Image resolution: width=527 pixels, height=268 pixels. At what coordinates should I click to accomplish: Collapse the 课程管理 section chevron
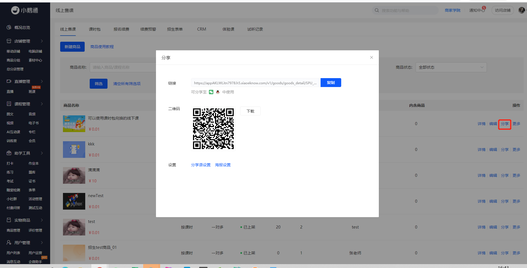tap(42, 104)
